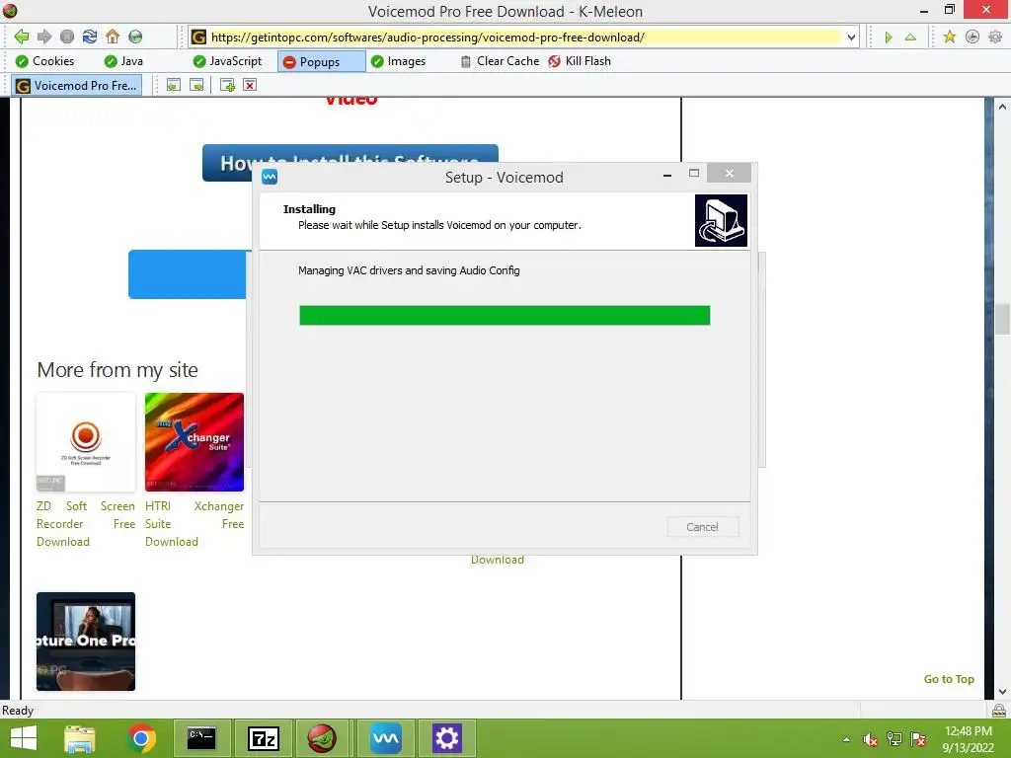Click the installer computer image in Setup

tap(721, 220)
